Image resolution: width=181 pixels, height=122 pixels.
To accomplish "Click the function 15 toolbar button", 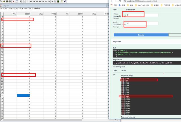I will click(x=37, y=1).
